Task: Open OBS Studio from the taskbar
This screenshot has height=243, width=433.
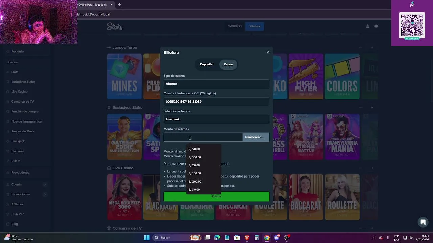Action: pyautogui.click(x=287, y=238)
